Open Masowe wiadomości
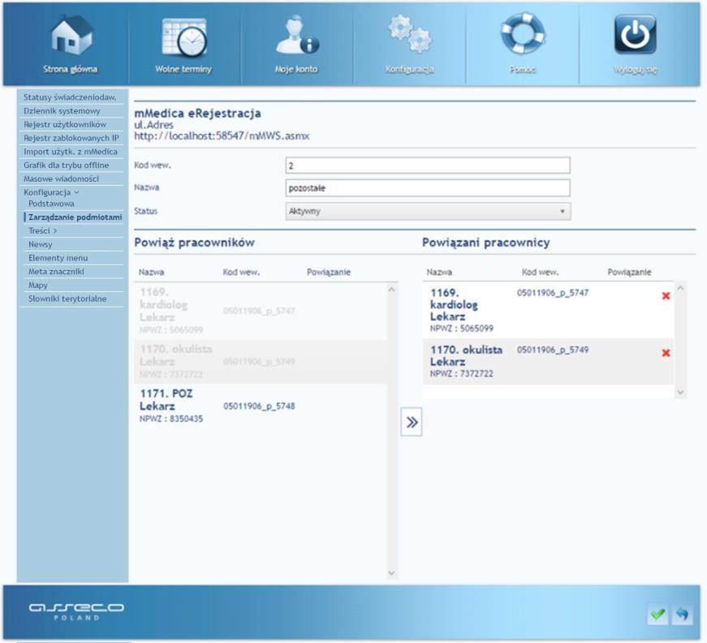This screenshot has height=643, width=707. tap(62, 178)
